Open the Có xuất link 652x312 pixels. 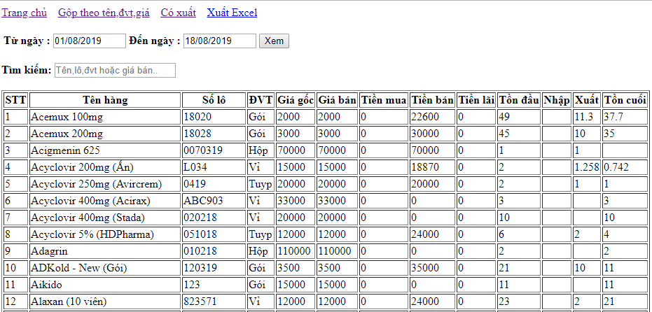(178, 13)
